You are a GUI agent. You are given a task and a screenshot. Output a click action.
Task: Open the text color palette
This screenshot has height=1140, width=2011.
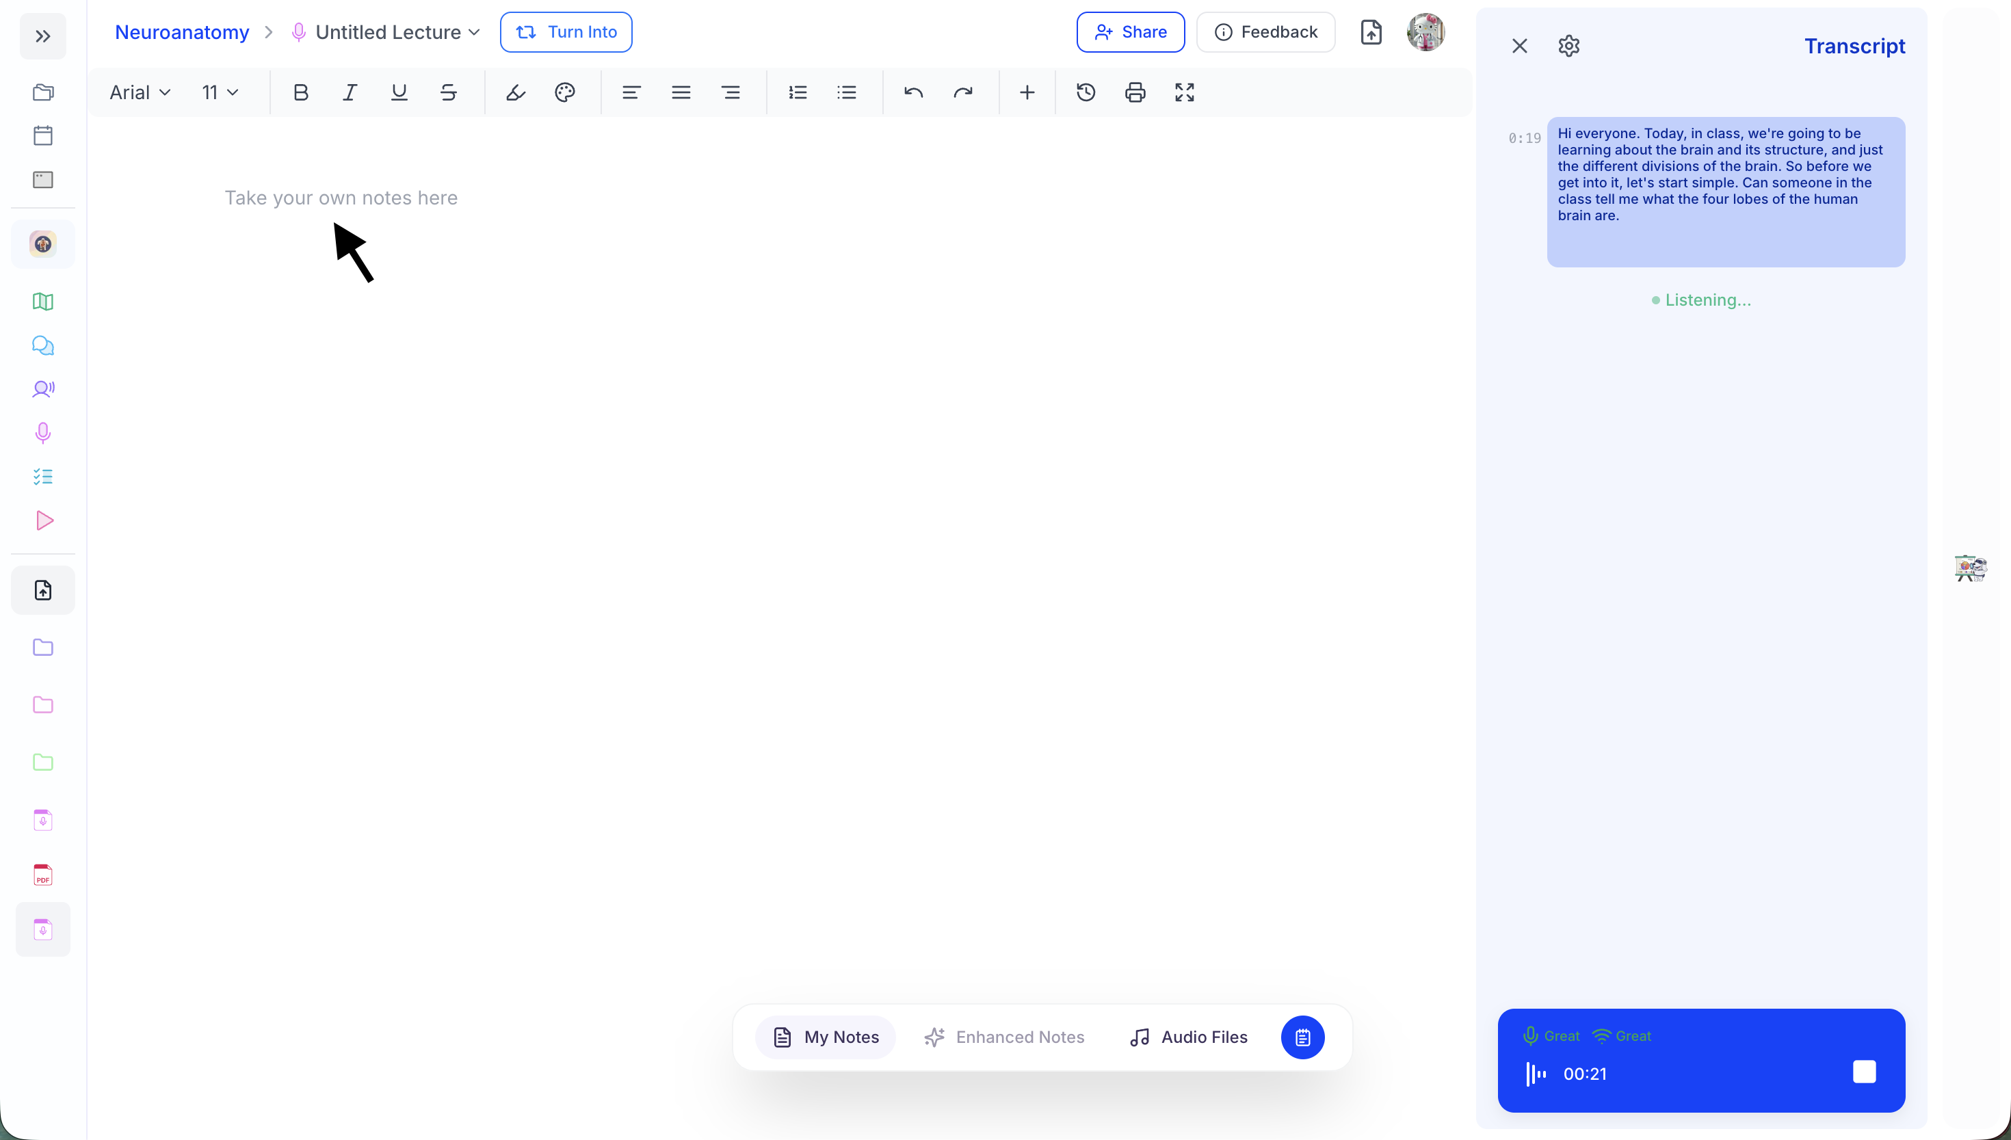click(x=564, y=92)
